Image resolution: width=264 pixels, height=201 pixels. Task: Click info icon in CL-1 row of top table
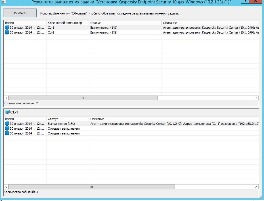click(7, 28)
